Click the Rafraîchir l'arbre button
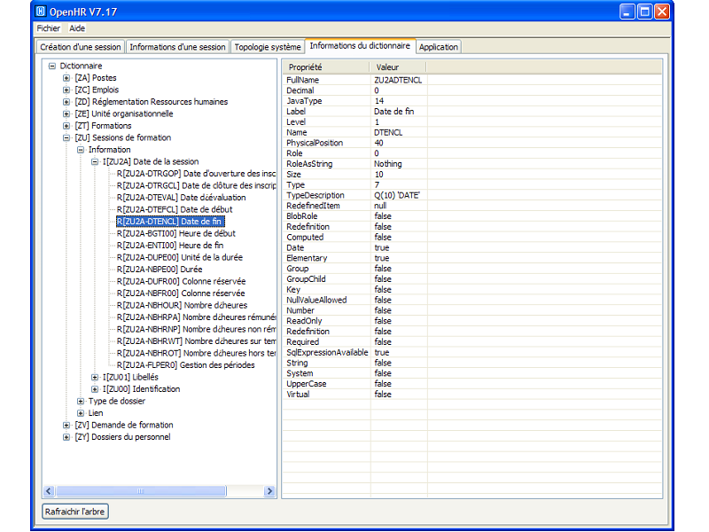Viewport: 709px width, 532px height. click(75, 512)
